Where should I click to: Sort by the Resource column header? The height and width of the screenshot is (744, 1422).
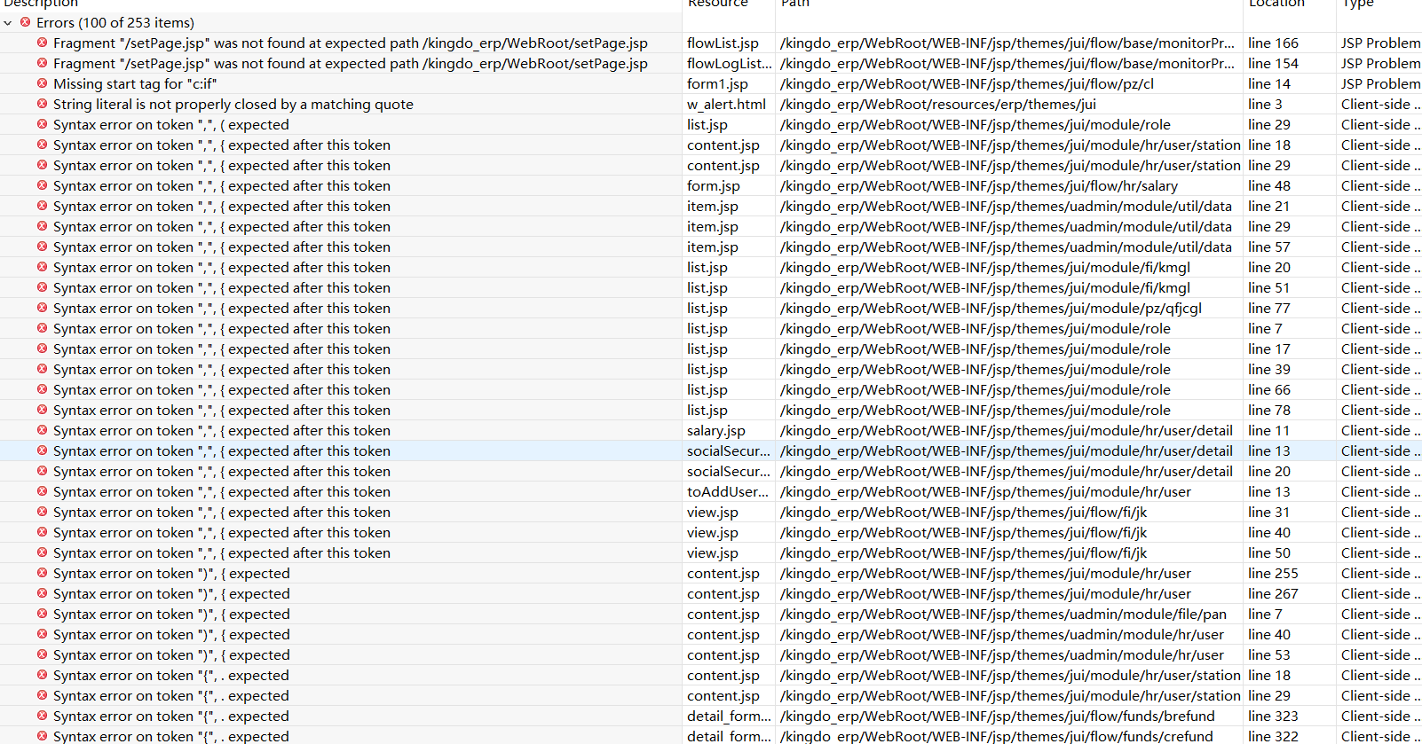[x=718, y=4]
